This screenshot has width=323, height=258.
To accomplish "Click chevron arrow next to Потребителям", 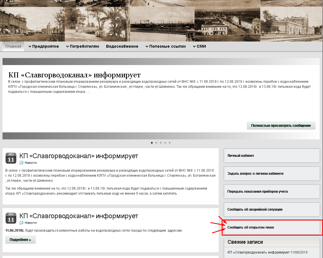I will (x=67, y=47).
